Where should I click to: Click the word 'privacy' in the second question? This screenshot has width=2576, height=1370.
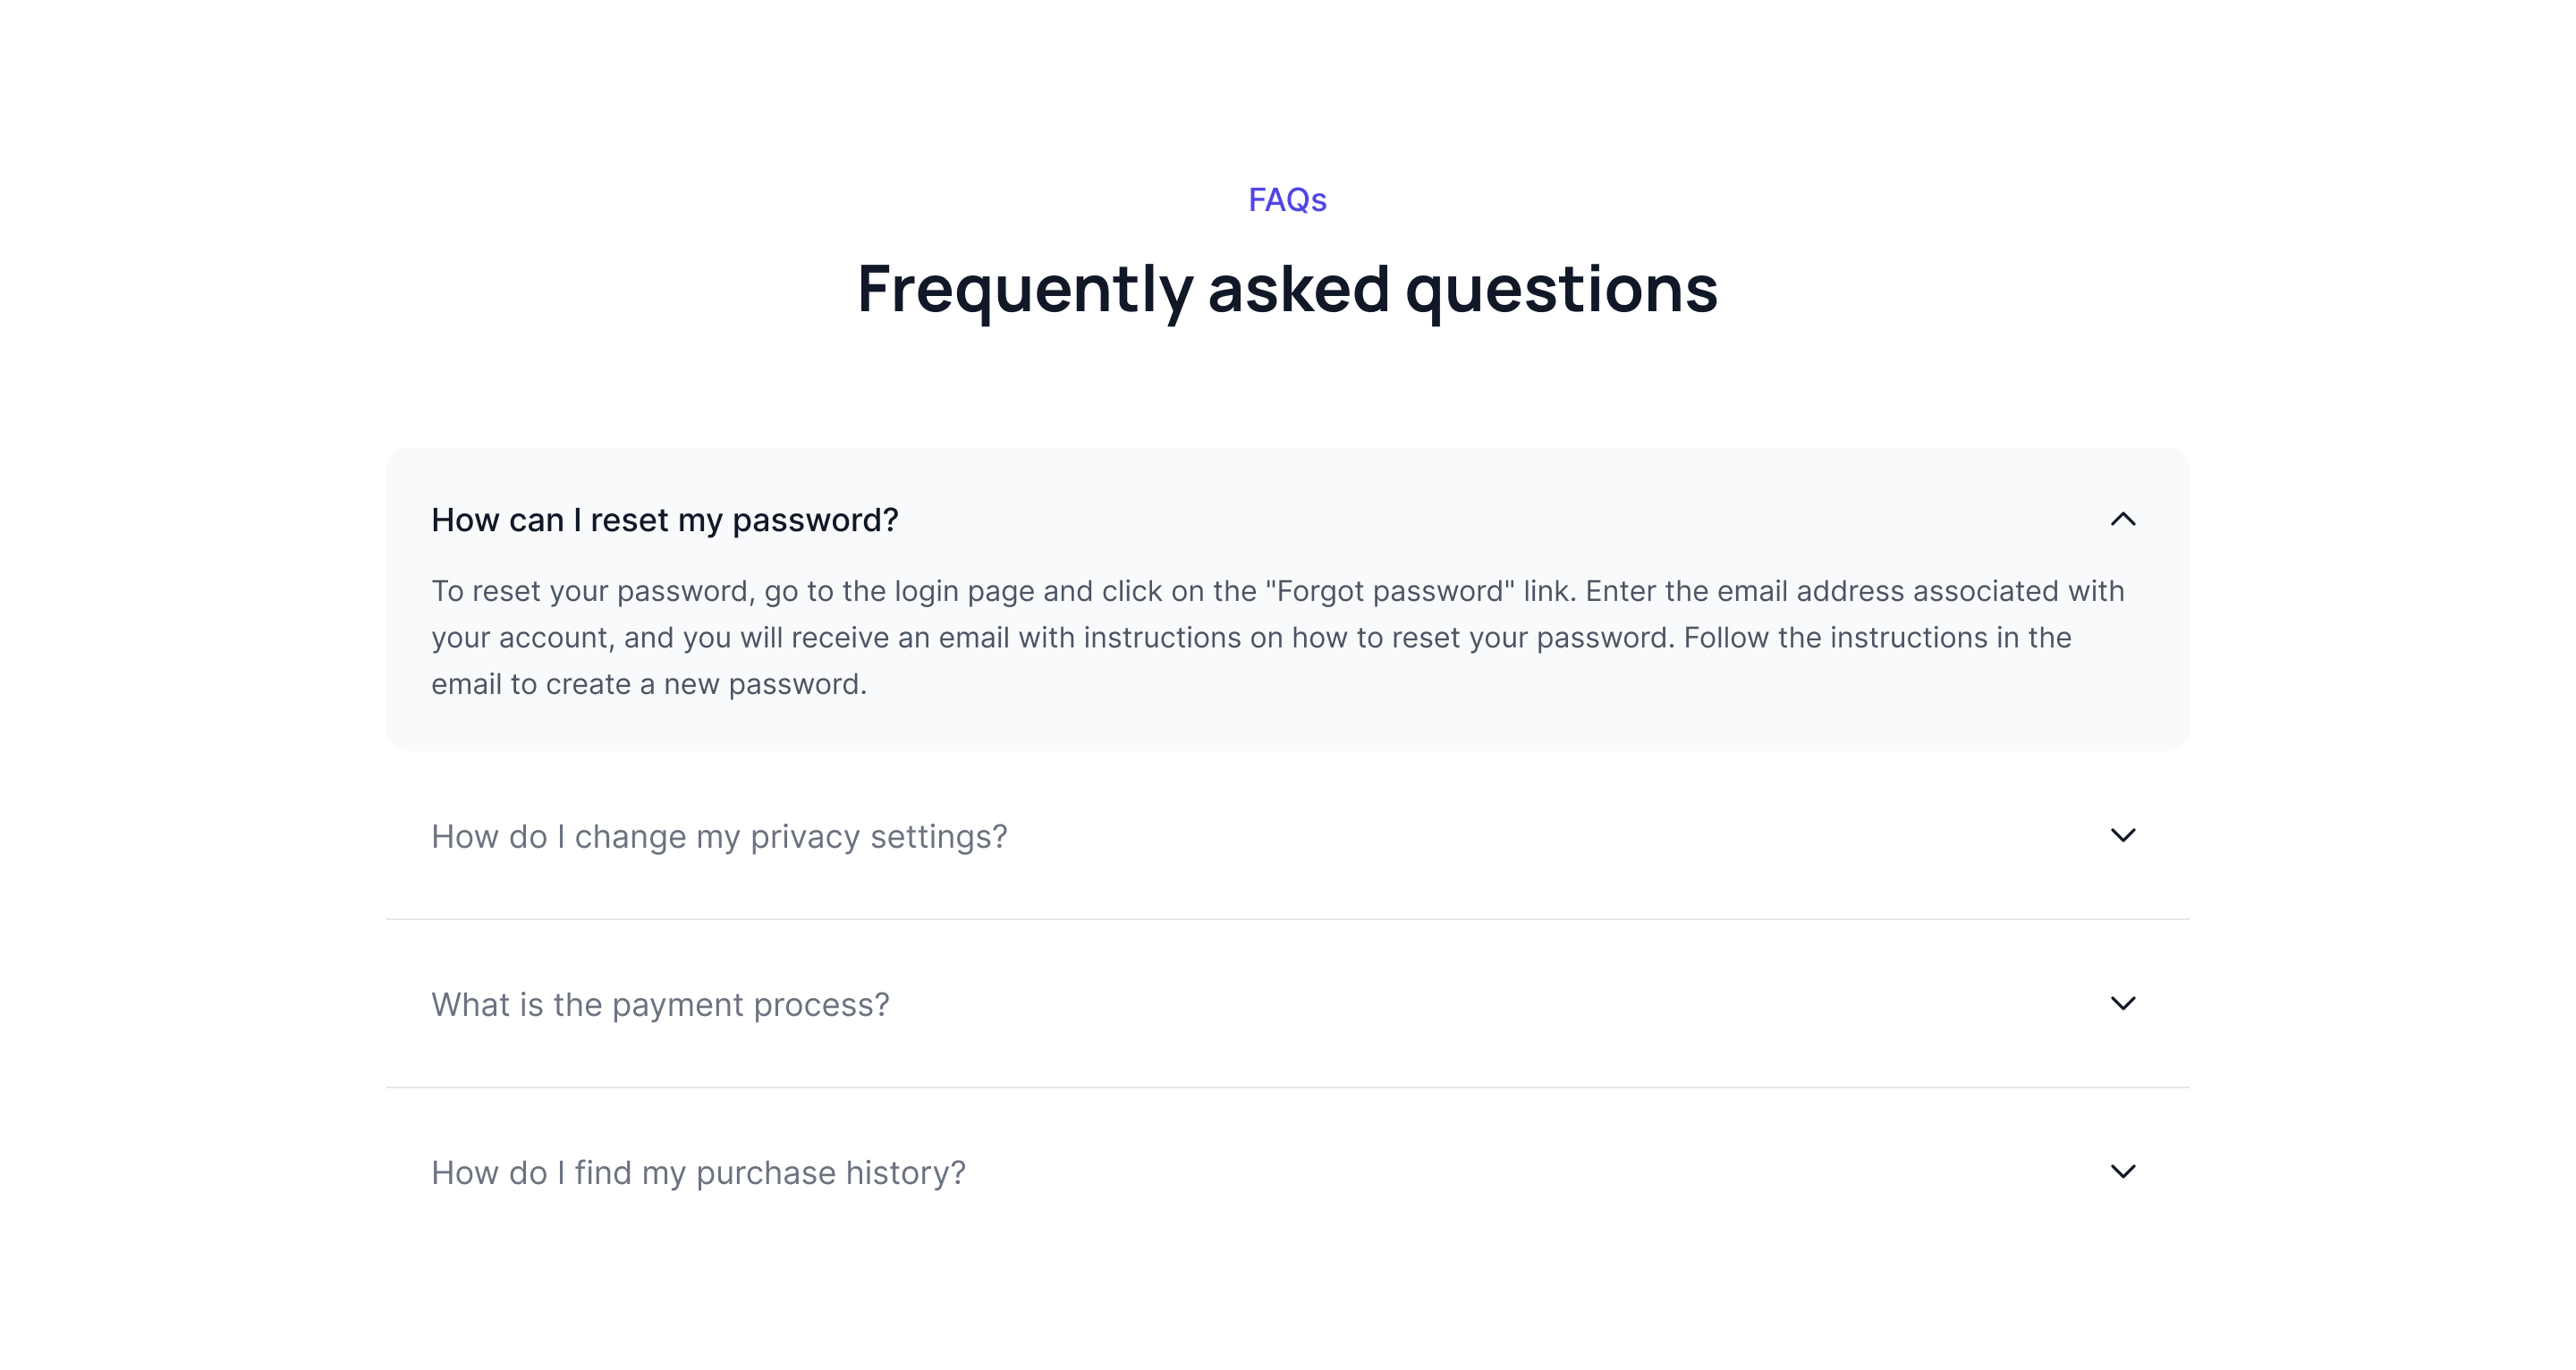[804, 836]
